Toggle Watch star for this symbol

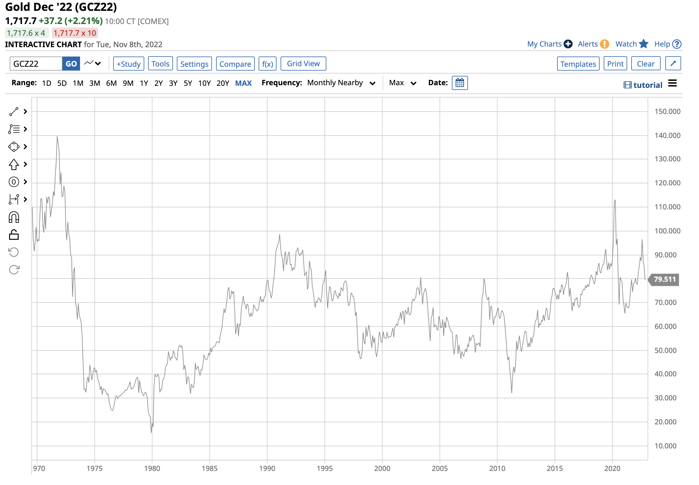(644, 44)
